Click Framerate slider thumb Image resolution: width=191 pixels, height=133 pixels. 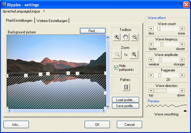pyautogui.click(x=160, y=75)
